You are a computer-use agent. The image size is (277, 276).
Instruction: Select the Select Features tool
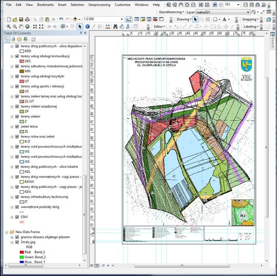pyautogui.click(x=63, y=26)
